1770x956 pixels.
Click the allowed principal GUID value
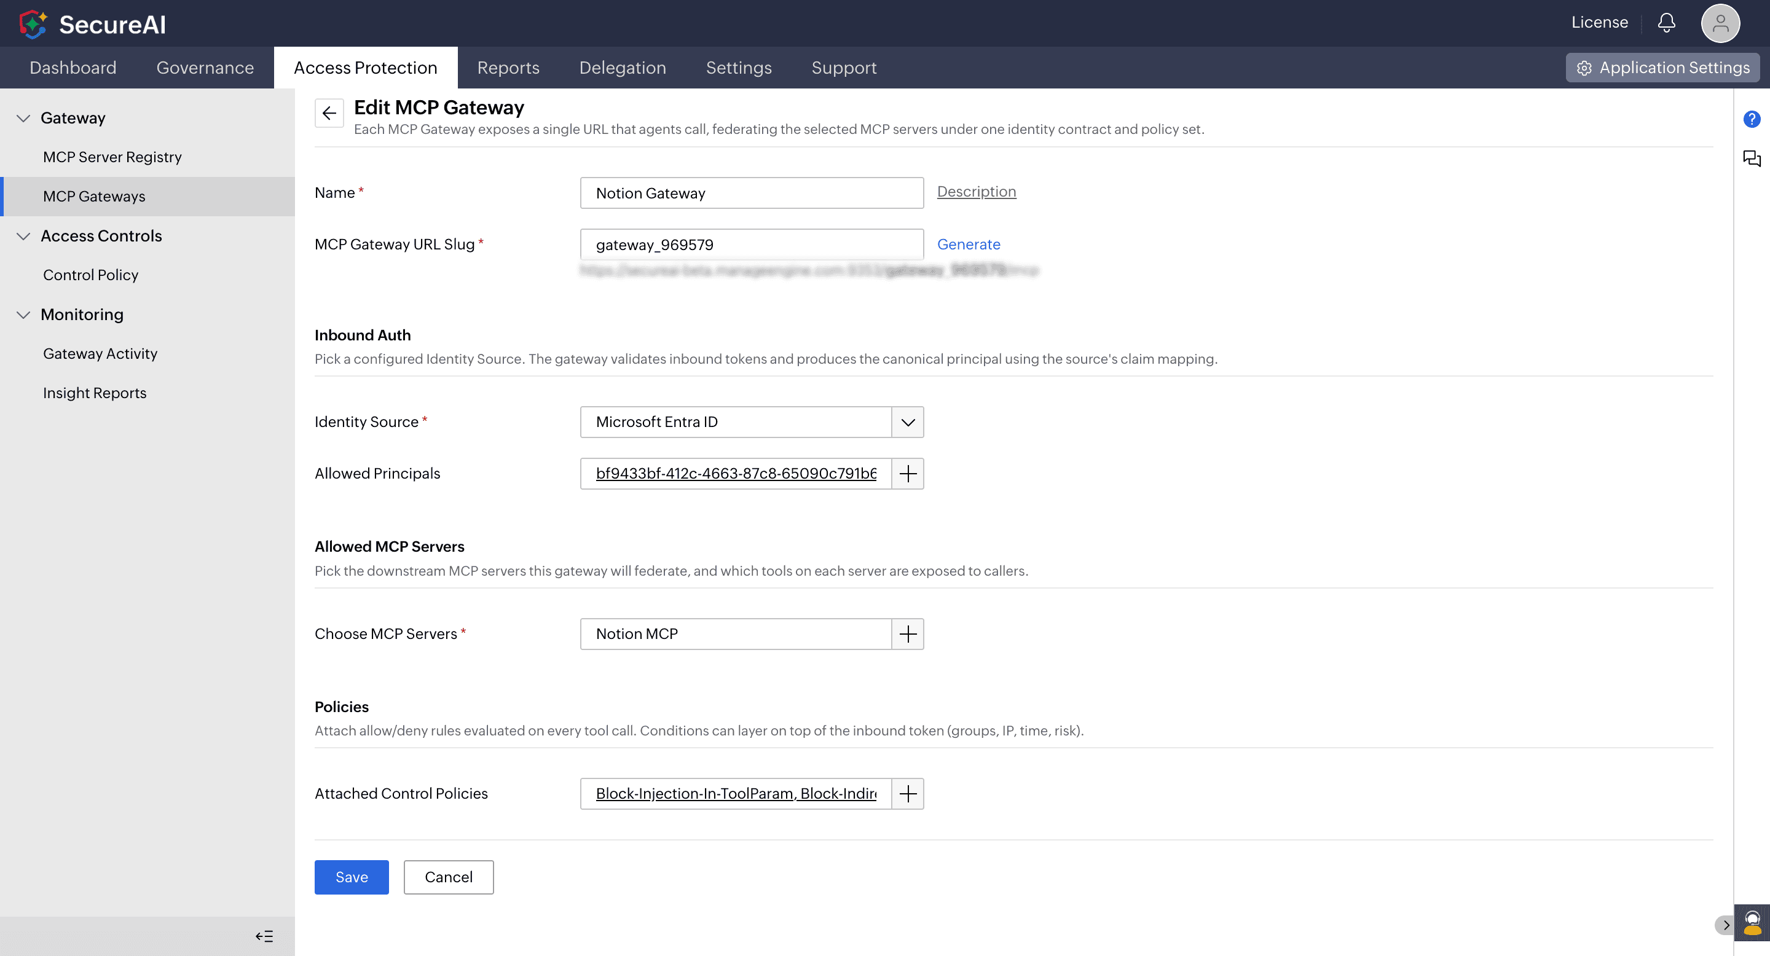[736, 473]
